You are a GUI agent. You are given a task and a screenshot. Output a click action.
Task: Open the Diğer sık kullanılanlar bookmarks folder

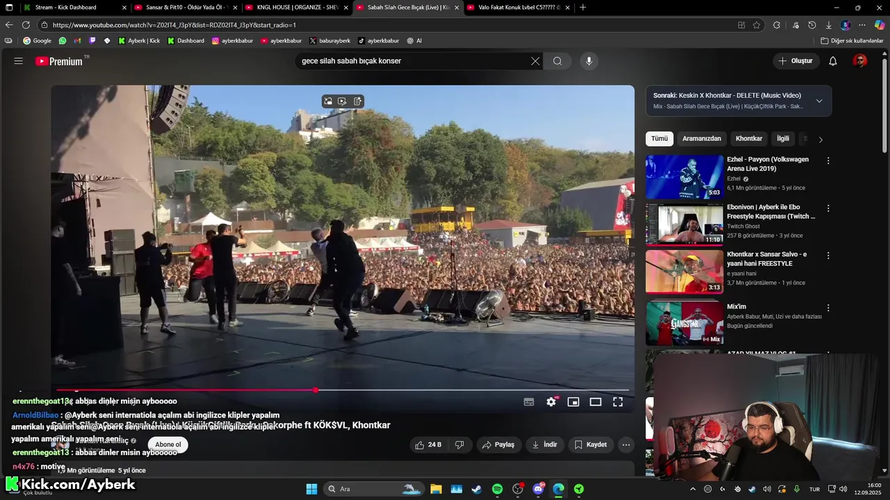[852, 41]
